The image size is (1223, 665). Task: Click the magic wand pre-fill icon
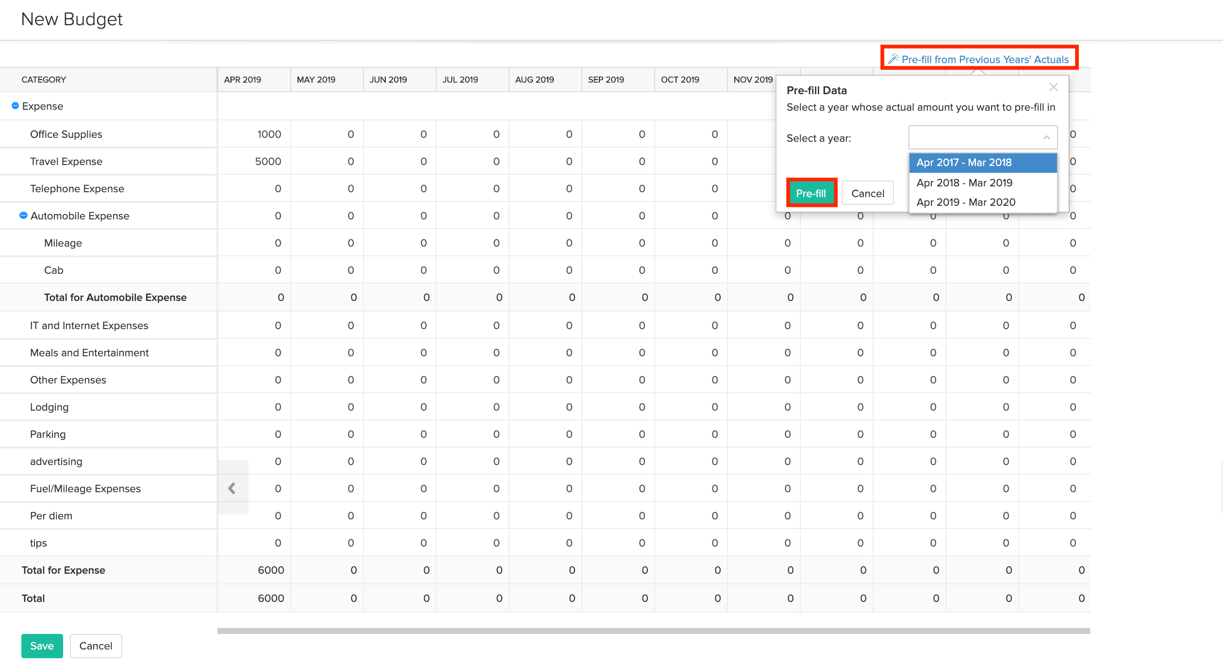click(893, 59)
